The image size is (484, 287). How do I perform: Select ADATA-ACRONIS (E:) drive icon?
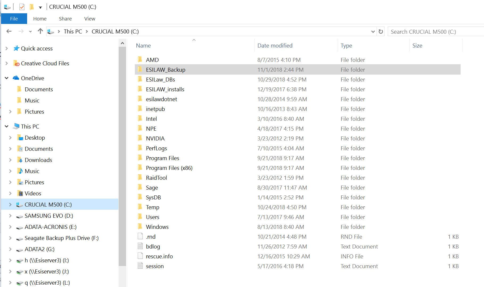(x=19, y=228)
